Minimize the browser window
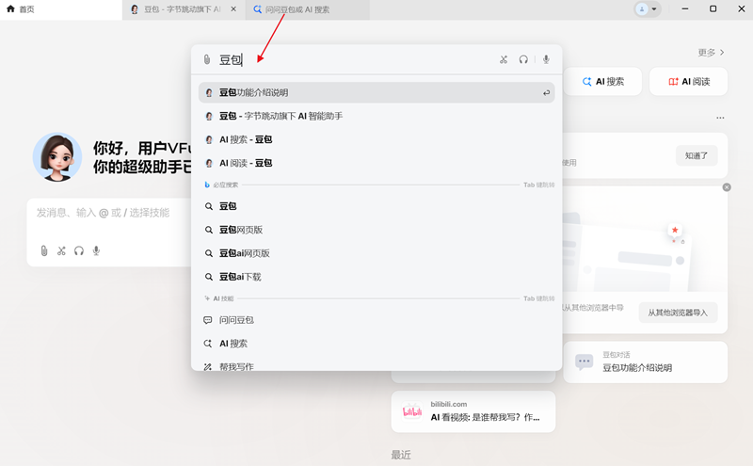 685,8
